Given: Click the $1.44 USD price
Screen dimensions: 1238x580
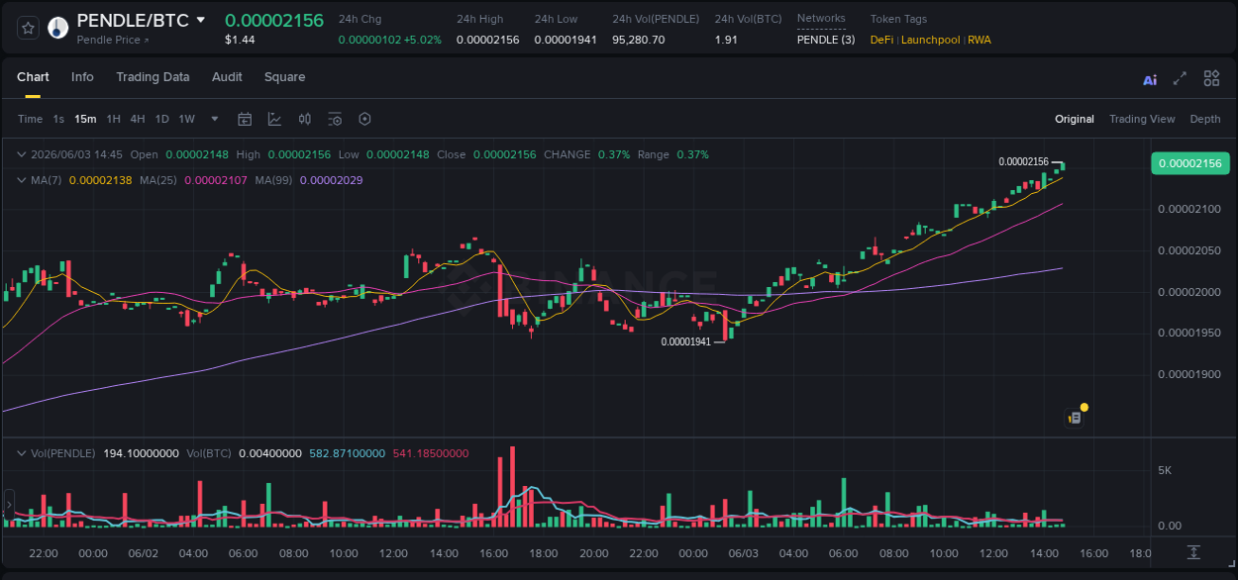Looking at the screenshot, I should pyautogui.click(x=240, y=40).
